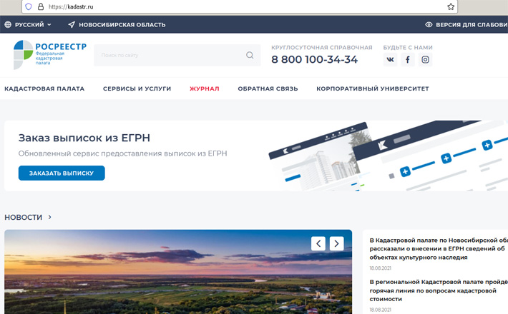Click the phone number 8 800 100-34-34

(x=315, y=59)
